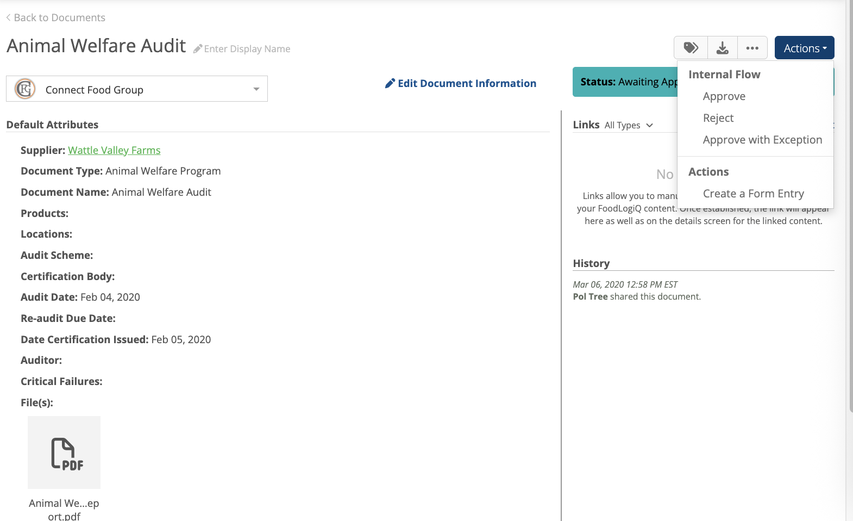Viewport: 853px width, 521px height.
Task: Click the Re-audit Due Date label
Action: 68,318
